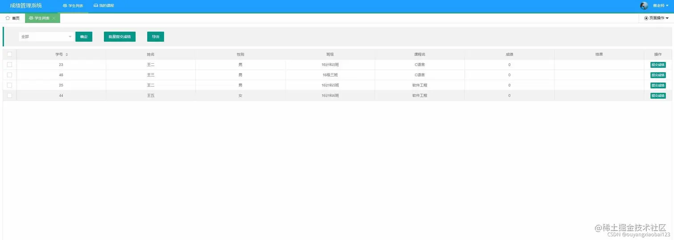This screenshot has height=240, width=674.
Task: Click 王二 in the 学号 25 row
Action: coord(151,85)
